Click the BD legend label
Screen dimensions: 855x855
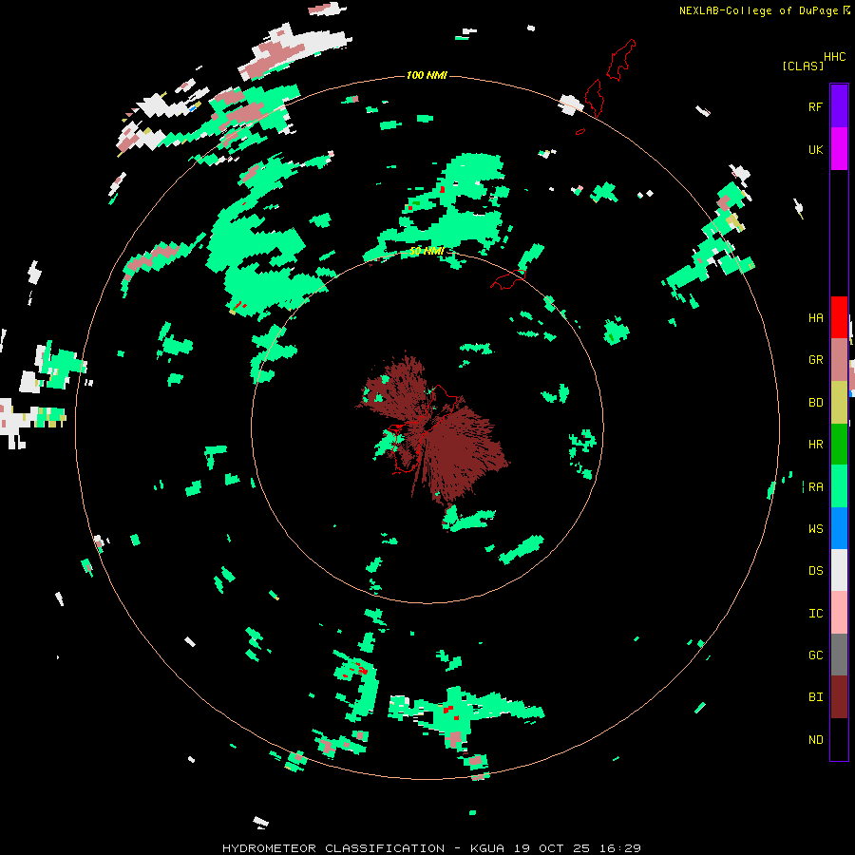(x=815, y=402)
